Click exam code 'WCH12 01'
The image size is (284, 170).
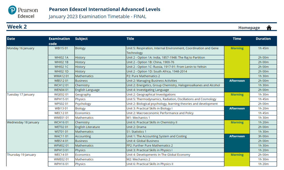pos(61,85)
